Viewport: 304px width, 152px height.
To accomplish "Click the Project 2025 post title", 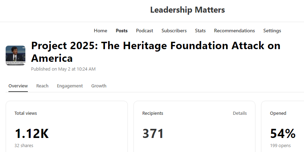I will (x=156, y=52).
